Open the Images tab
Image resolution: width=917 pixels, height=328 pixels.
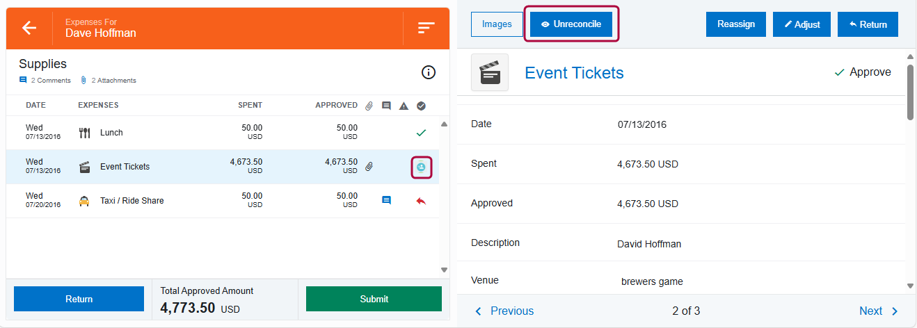coord(497,24)
